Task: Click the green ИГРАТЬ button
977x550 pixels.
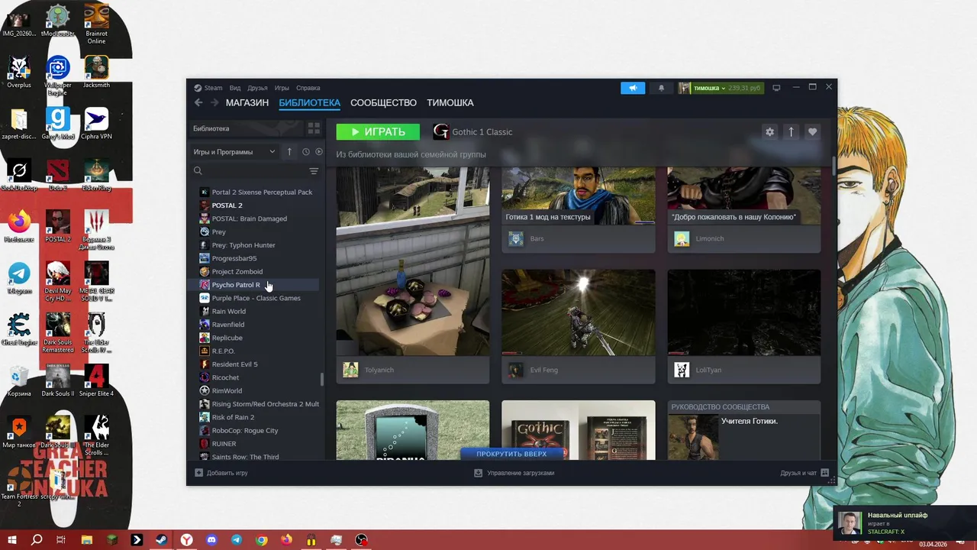Action: coord(378,132)
